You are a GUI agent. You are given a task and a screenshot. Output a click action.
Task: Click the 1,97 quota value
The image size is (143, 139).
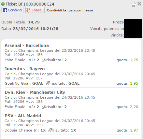click(x=134, y=130)
